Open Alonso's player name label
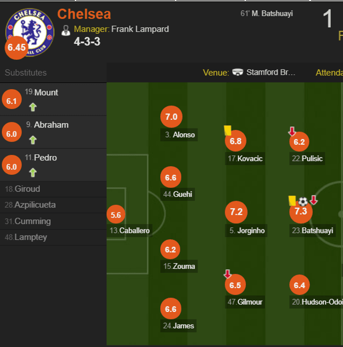 point(184,135)
